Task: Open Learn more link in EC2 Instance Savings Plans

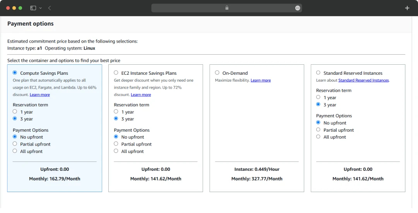Action: point(141,94)
